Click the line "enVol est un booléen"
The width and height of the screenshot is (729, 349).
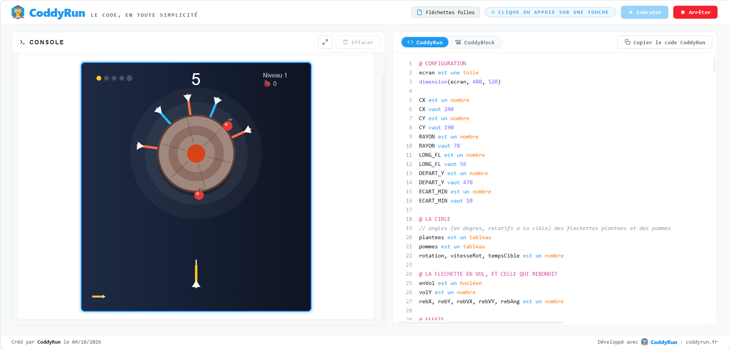[x=450, y=283]
